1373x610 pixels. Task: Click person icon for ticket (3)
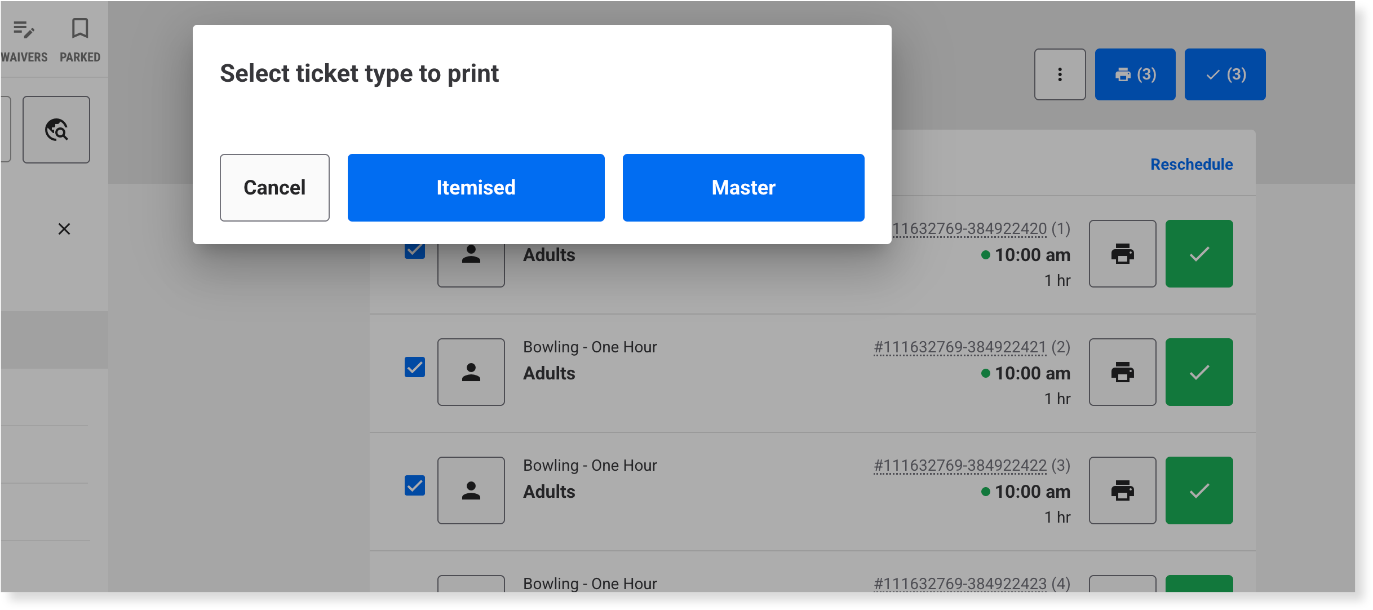(x=471, y=490)
